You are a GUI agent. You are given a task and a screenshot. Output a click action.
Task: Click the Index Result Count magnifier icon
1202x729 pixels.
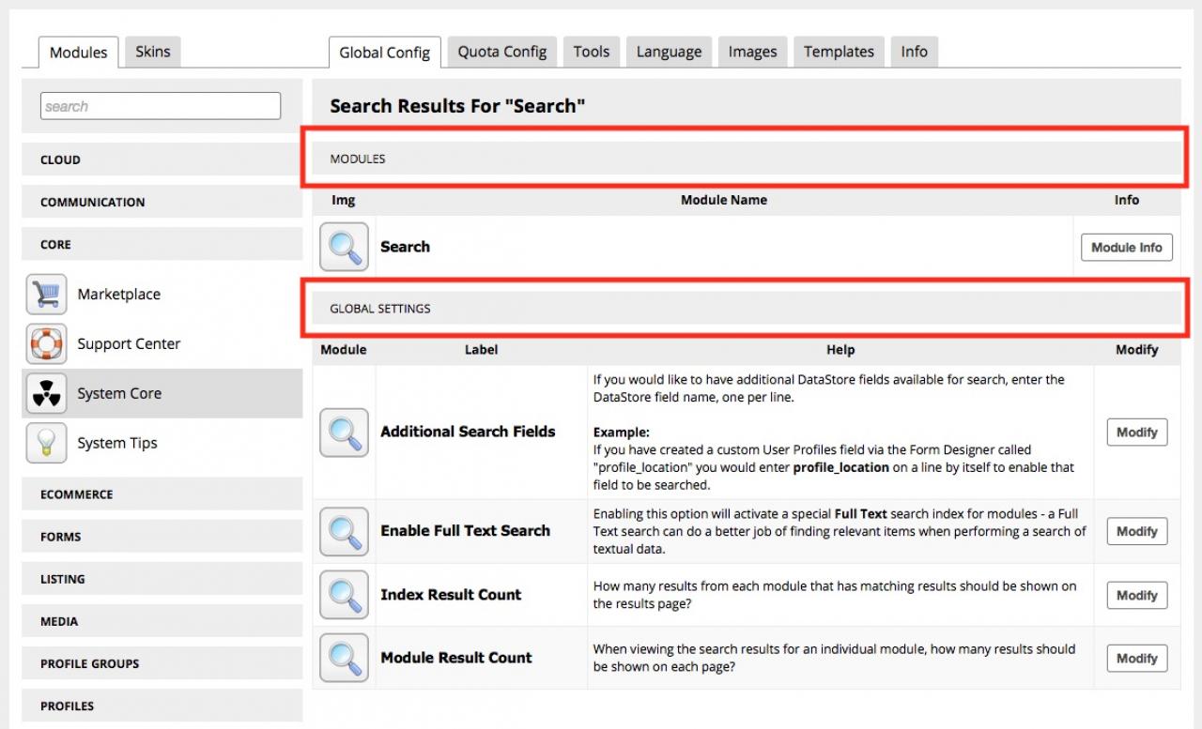(x=344, y=595)
